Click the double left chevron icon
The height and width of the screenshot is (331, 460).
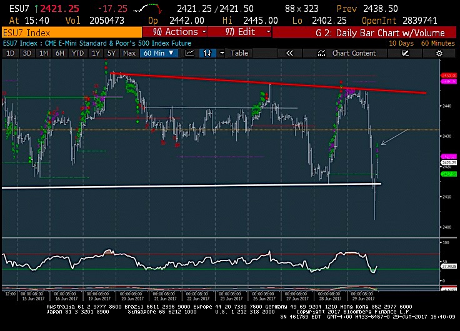(289, 53)
